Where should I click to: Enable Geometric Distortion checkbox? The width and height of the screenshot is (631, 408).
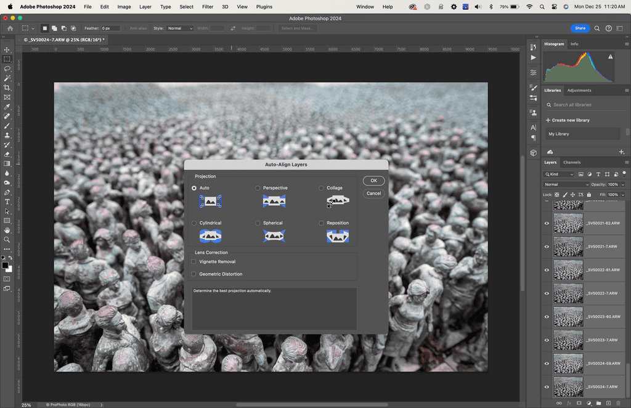(x=193, y=274)
